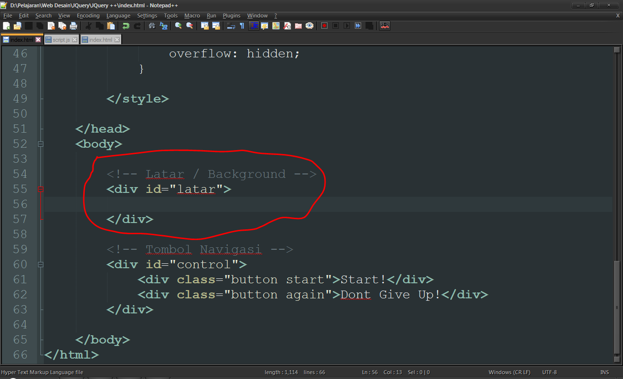Click the Open file folder icon

(17, 26)
